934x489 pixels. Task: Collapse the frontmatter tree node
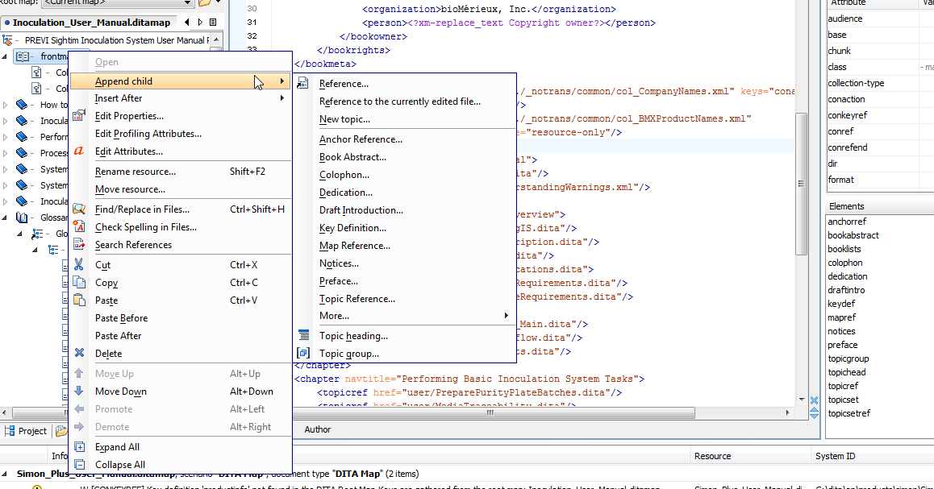(x=5, y=56)
